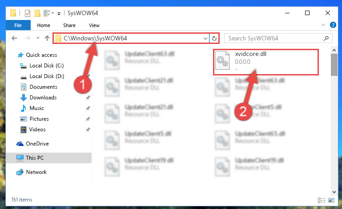Switch to details view button

[322, 200]
